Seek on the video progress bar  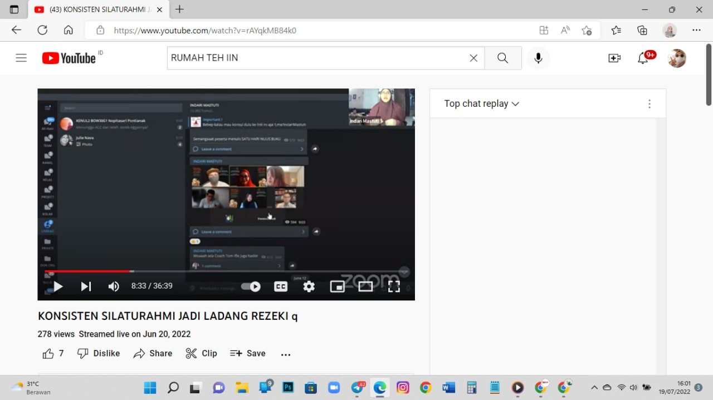pos(226,271)
